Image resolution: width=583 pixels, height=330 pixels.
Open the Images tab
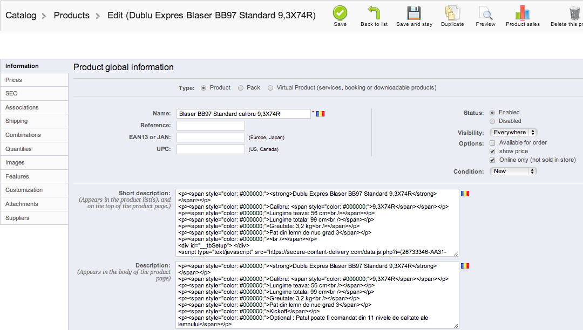34,163
